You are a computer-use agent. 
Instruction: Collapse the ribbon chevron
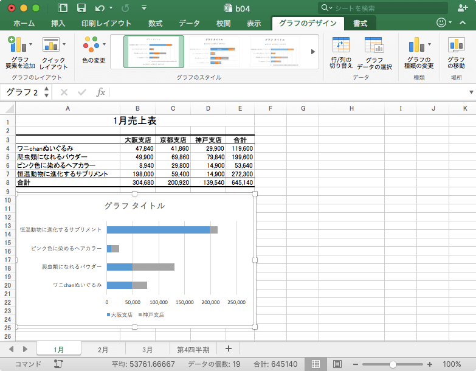(x=463, y=23)
